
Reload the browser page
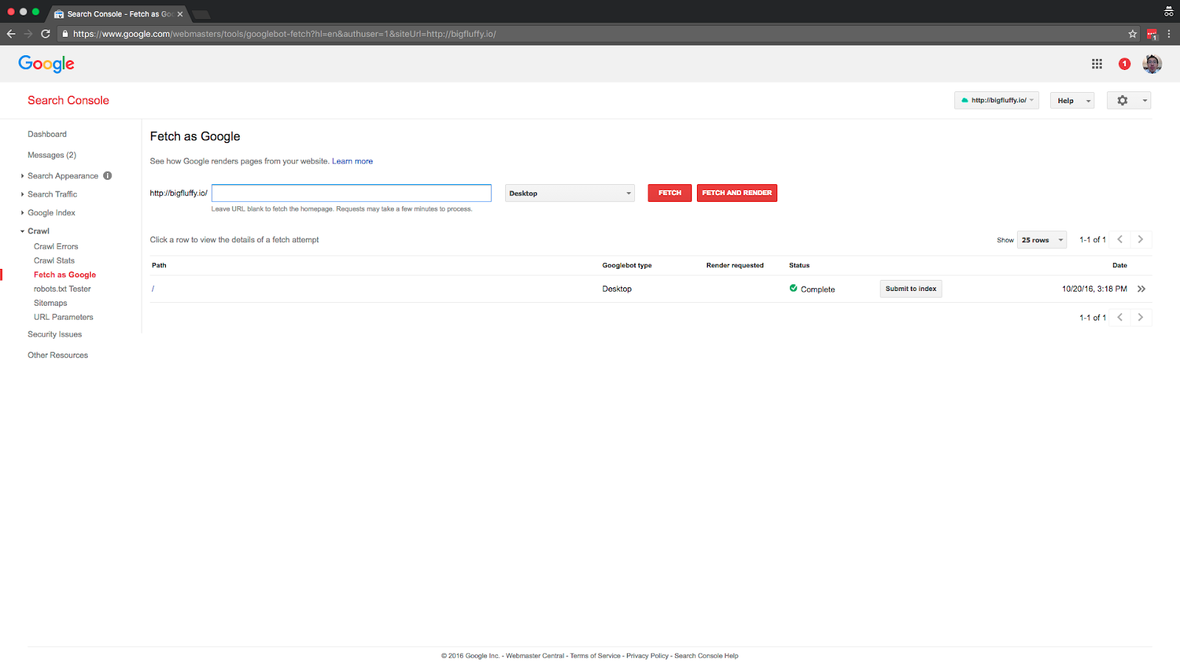click(x=46, y=34)
